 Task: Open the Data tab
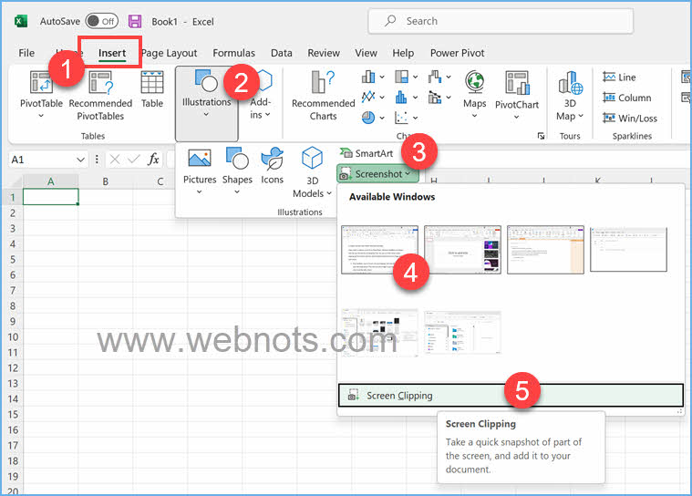[282, 53]
